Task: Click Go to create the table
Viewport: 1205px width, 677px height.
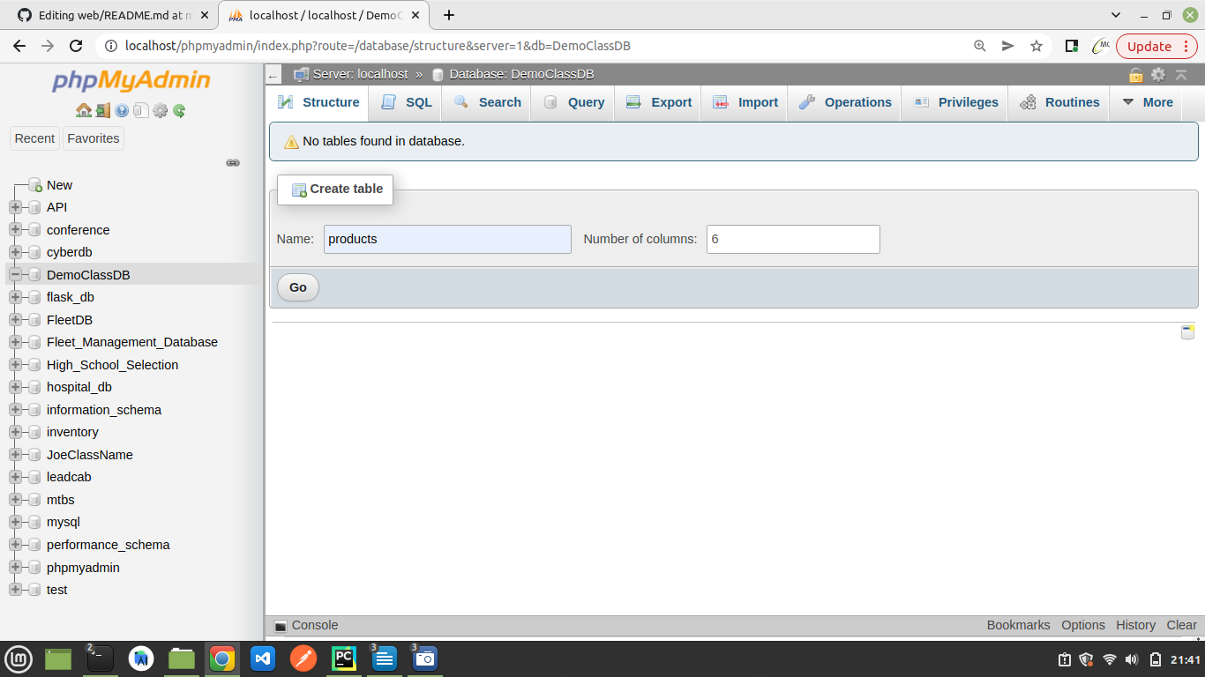Action: (298, 287)
